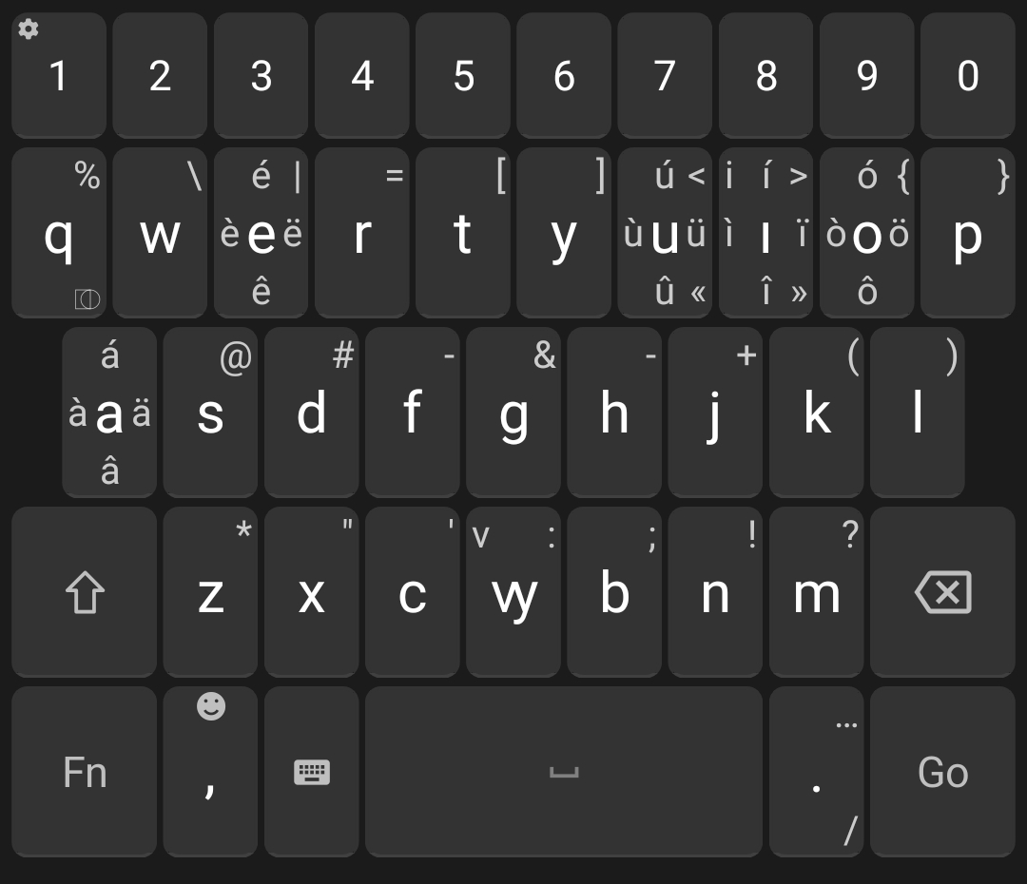Tap the letter m key with question mark
Viewport: 1027px width, 884px height.
point(817,592)
